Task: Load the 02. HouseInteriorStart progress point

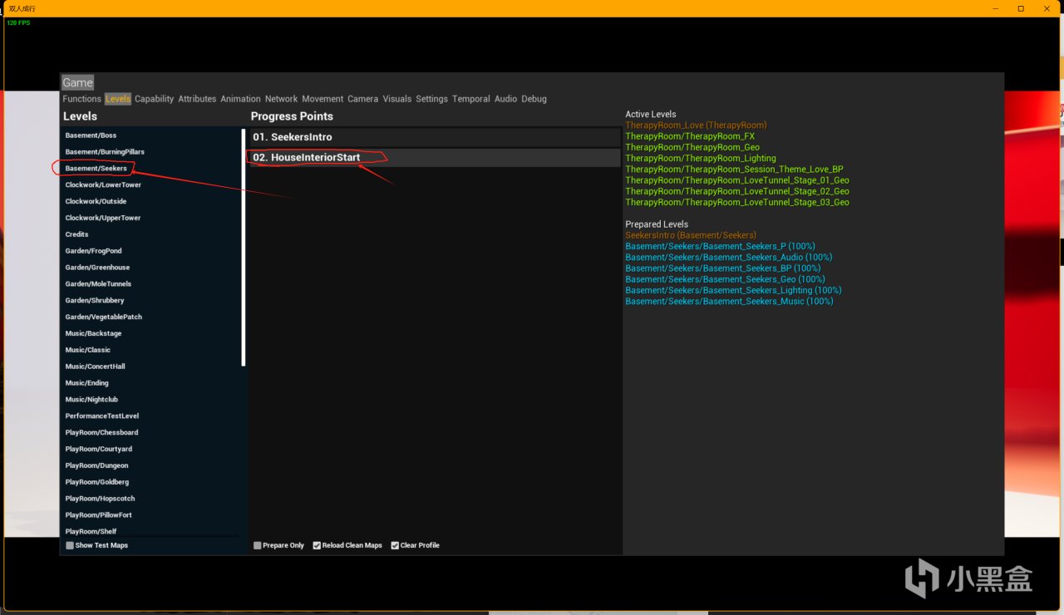Action: click(x=436, y=157)
